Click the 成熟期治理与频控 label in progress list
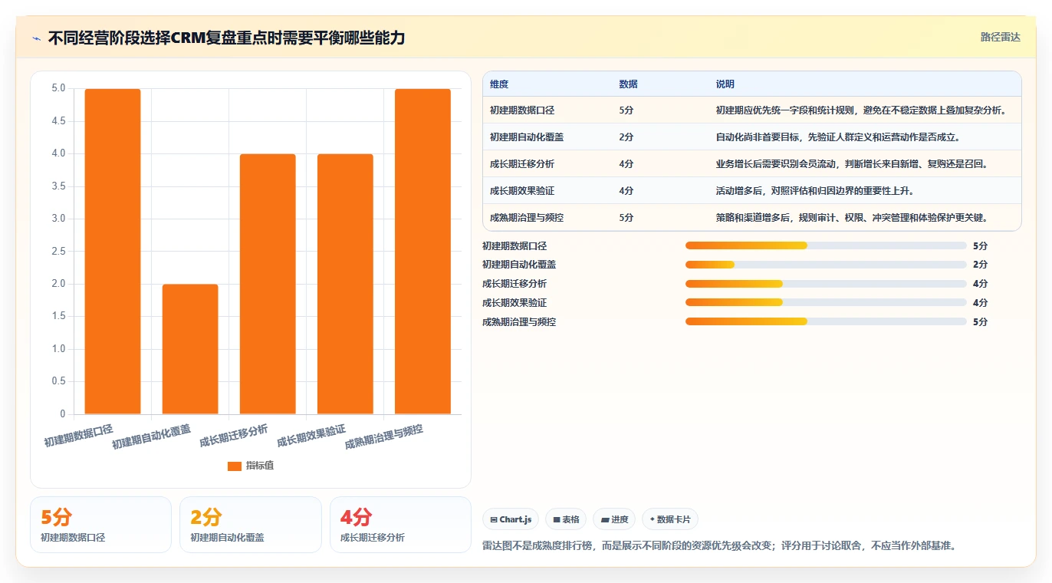The height and width of the screenshot is (583, 1052). [x=519, y=322]
